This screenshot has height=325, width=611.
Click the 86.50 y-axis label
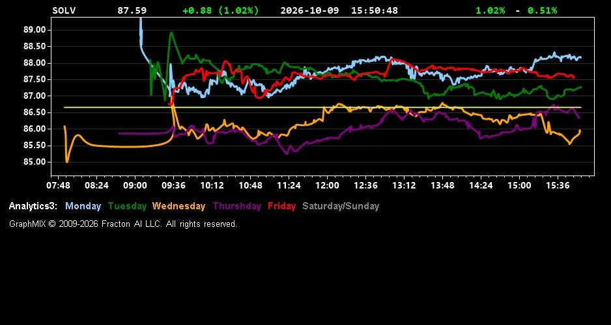(35, 112)
